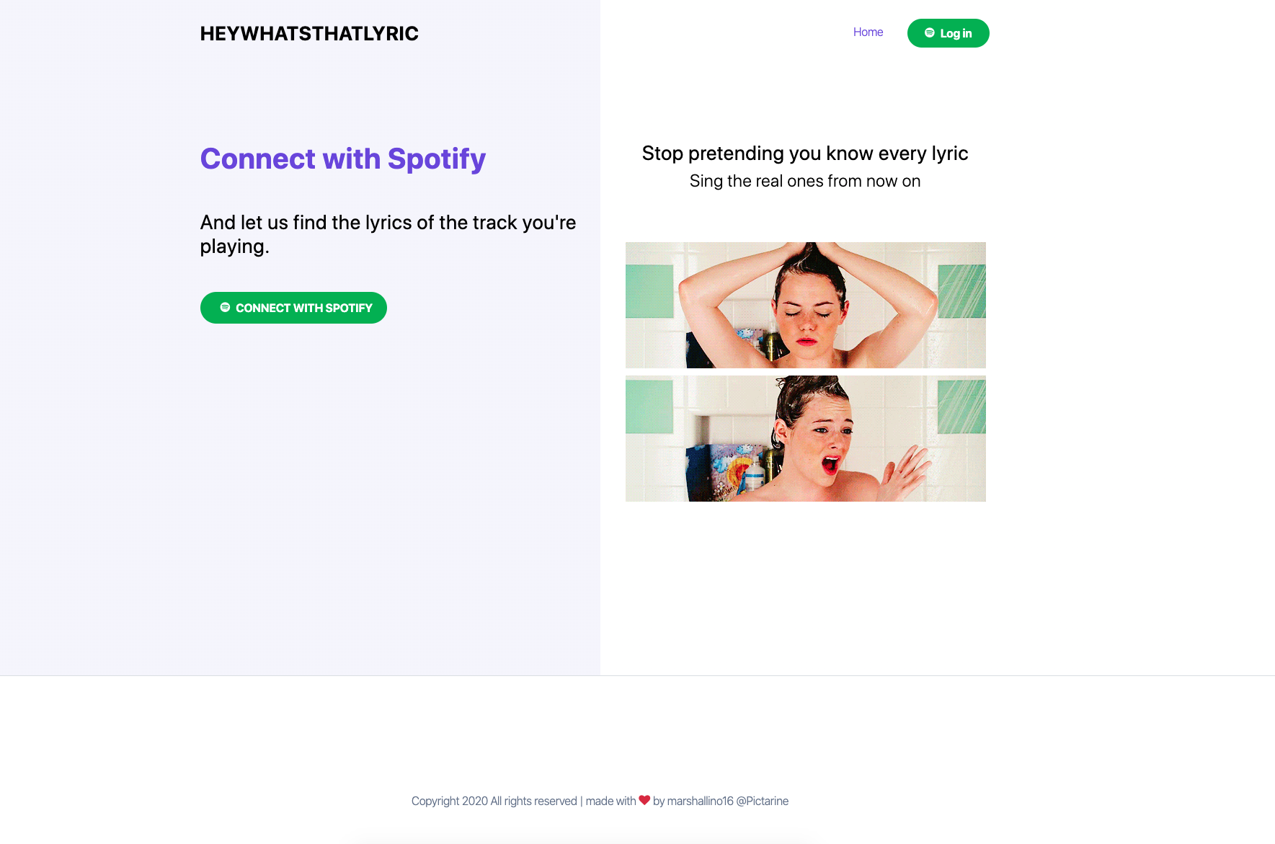Image resolution: width=1275 pixels, height=844 pixels.
Task: Click the dark horizontal bar at screen bottom
Action: click(x=637, y=840)
